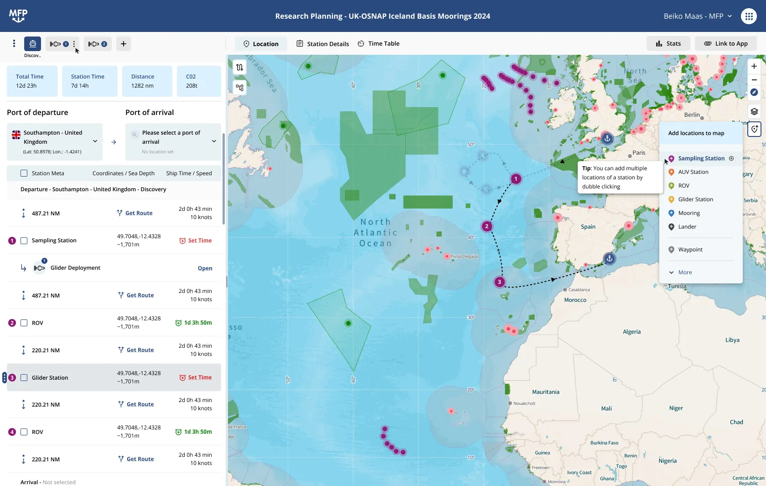Add a new vehicle with plus button
The image size is (766, 486).
123,44
